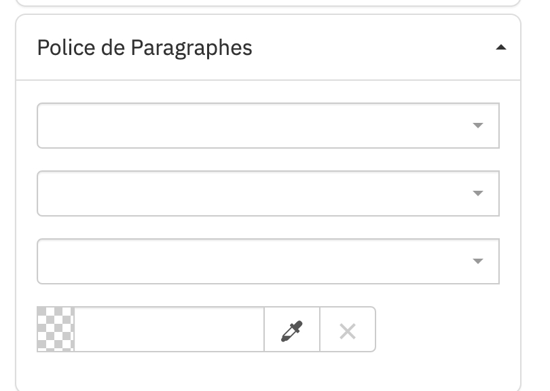Click the bottom edge of the panel above
This screenshot has width=550, height=391.
(268, 4)
